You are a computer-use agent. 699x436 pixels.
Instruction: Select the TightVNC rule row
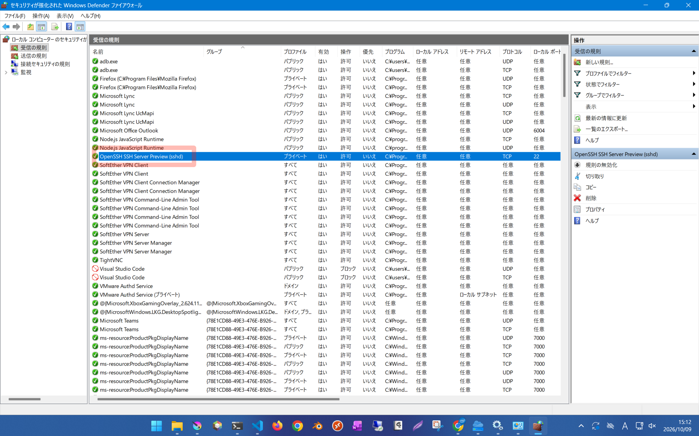[x=326, y=260]
